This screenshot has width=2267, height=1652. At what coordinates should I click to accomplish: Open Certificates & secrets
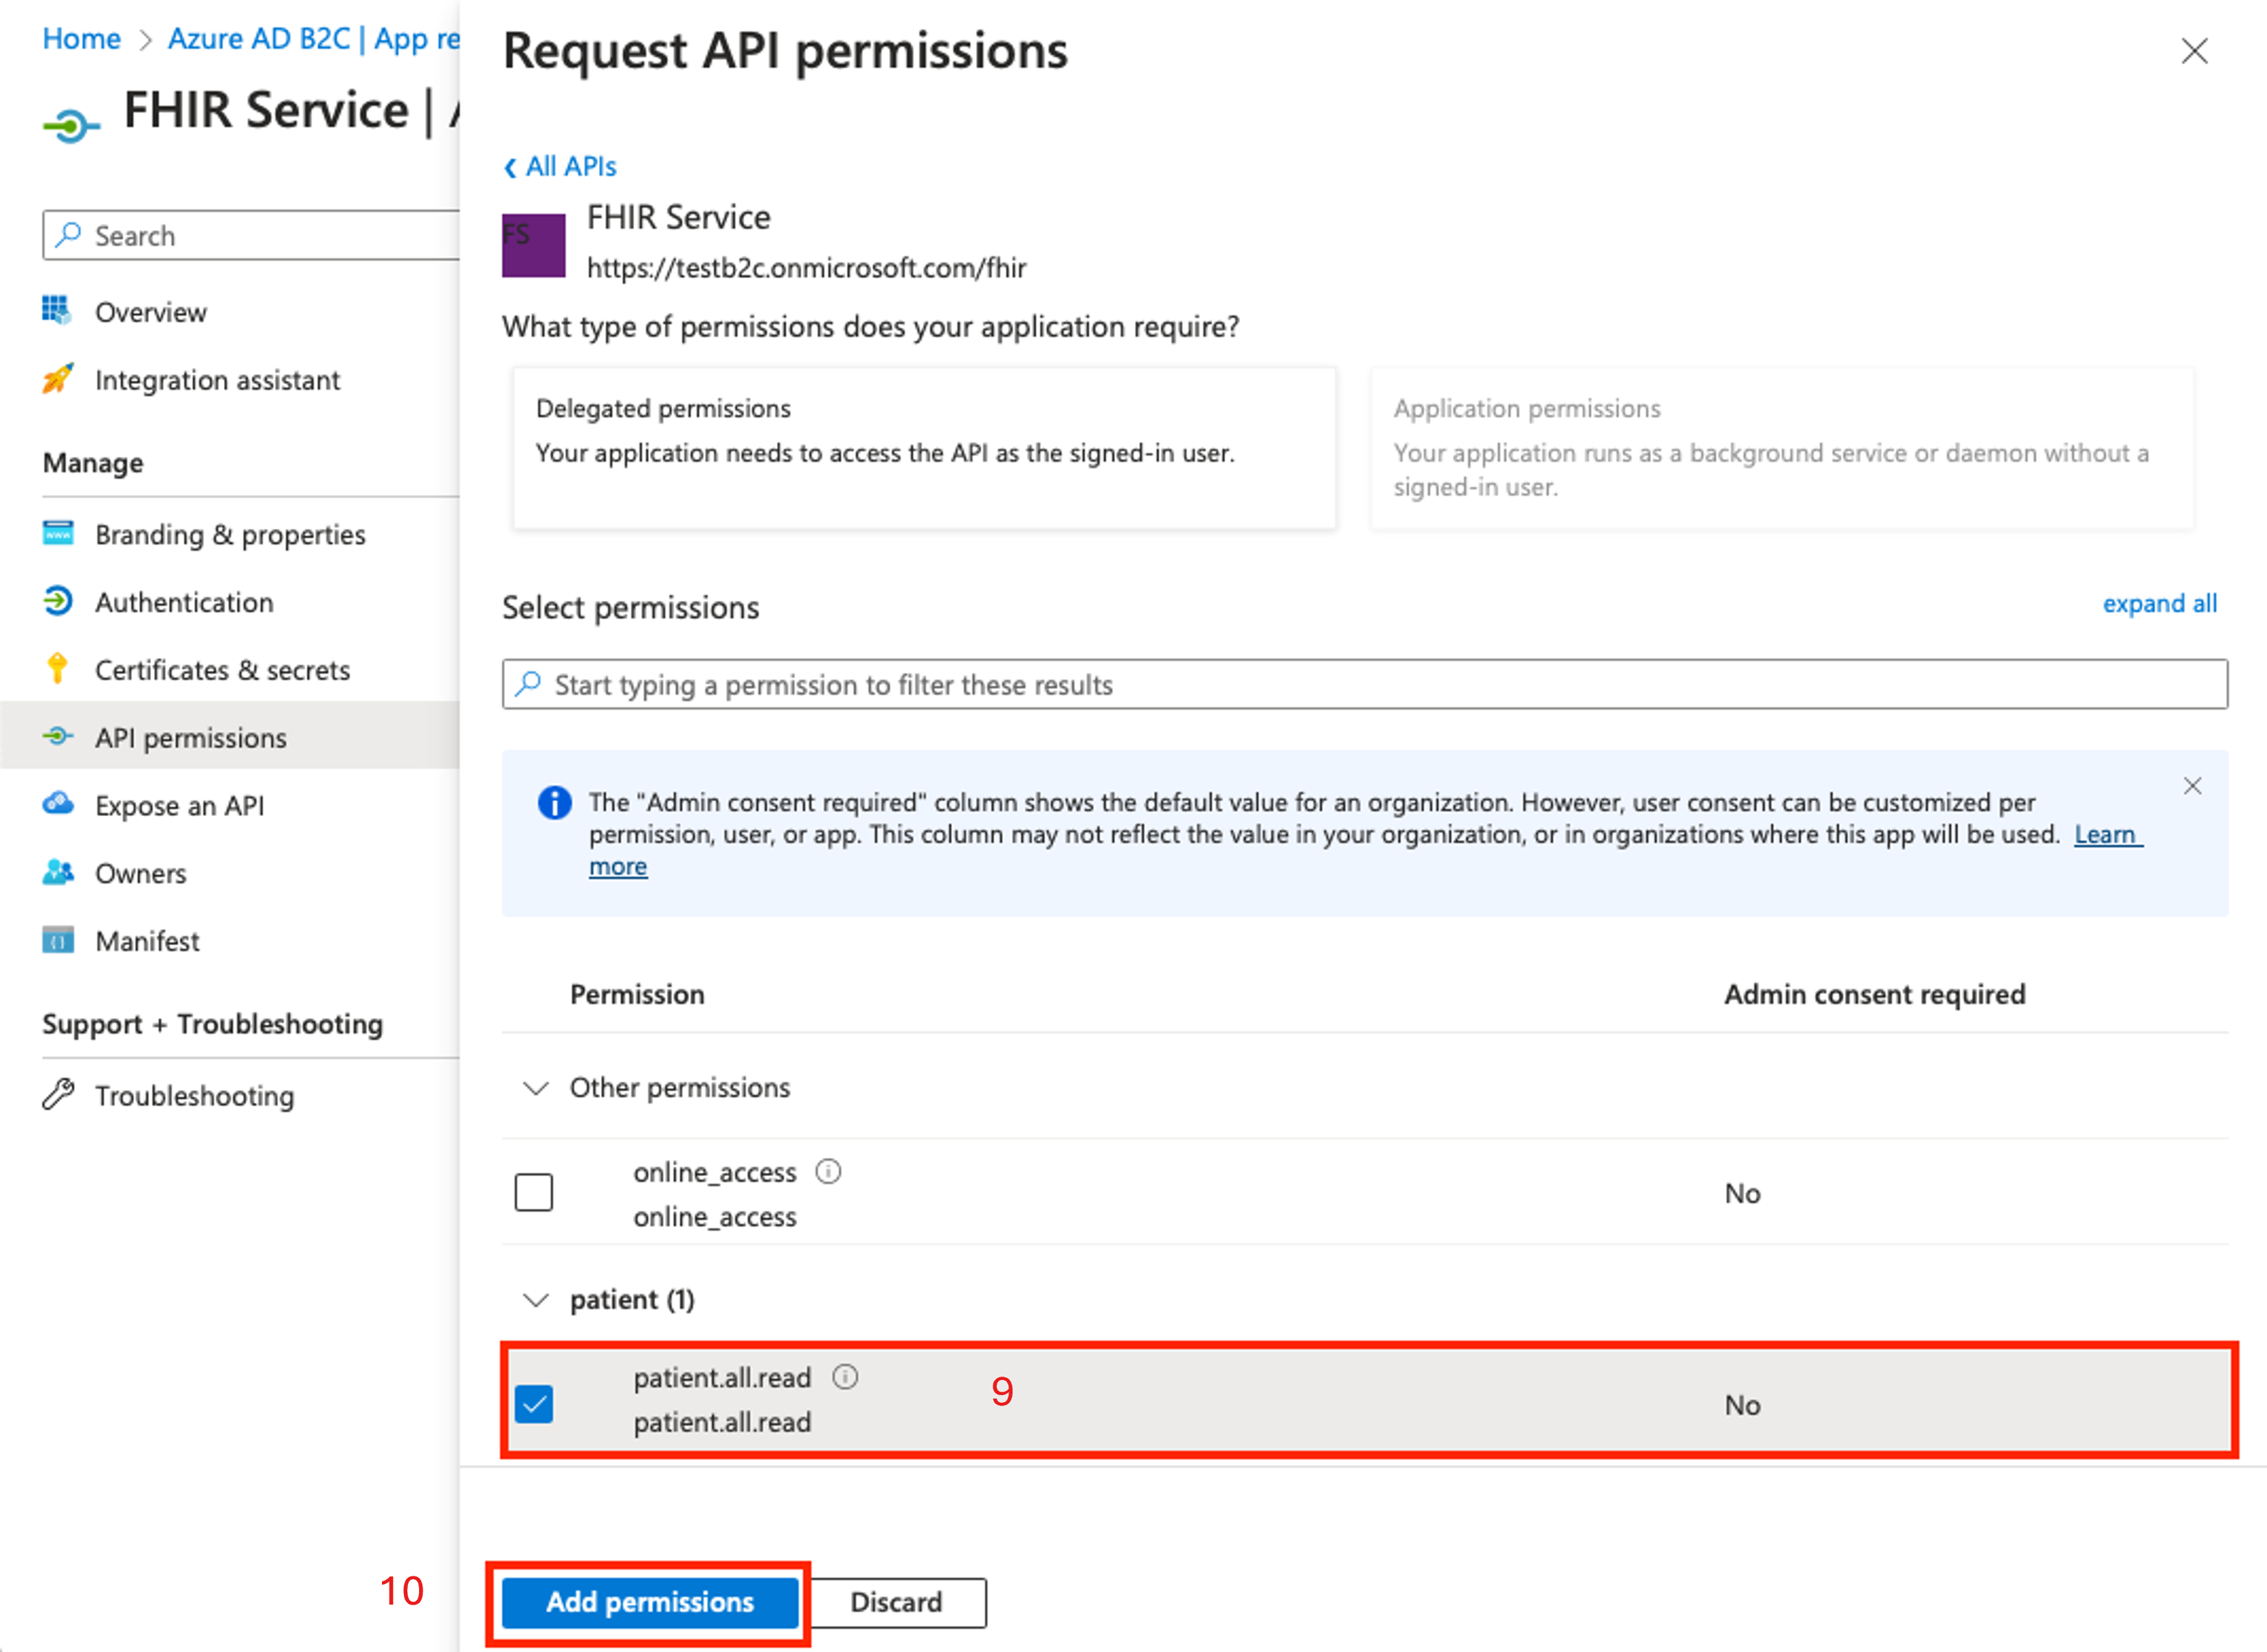click(222, 670)
